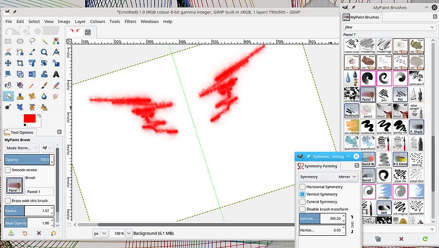Screen dimensions: 439x248
Task: Pick the Eraser tool
Action: (56, 85)
